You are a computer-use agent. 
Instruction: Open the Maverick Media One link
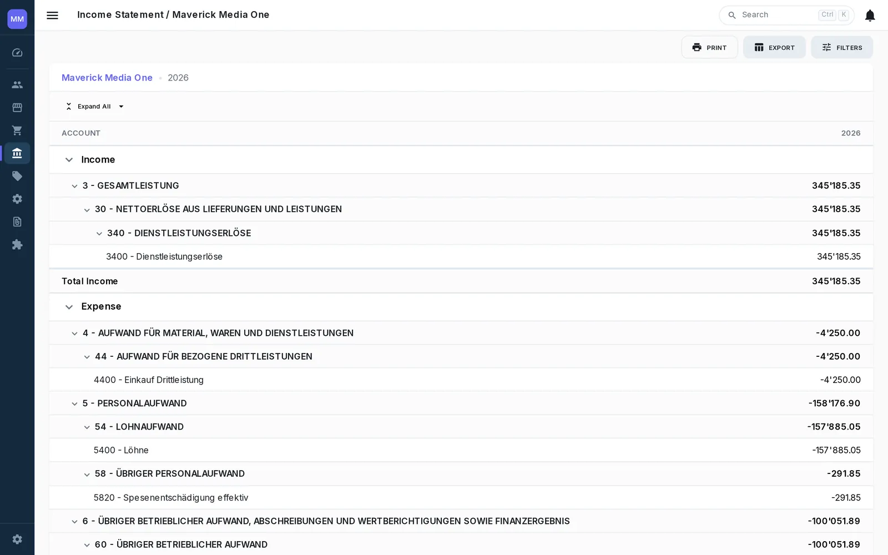click(107, 78)
